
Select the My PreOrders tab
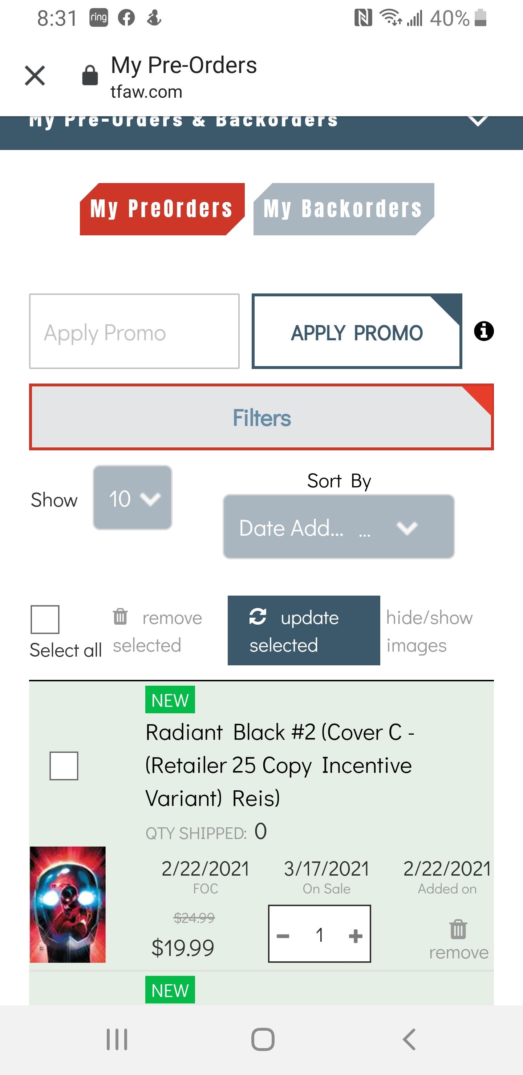pyautogui.click(x=162, y=209)
